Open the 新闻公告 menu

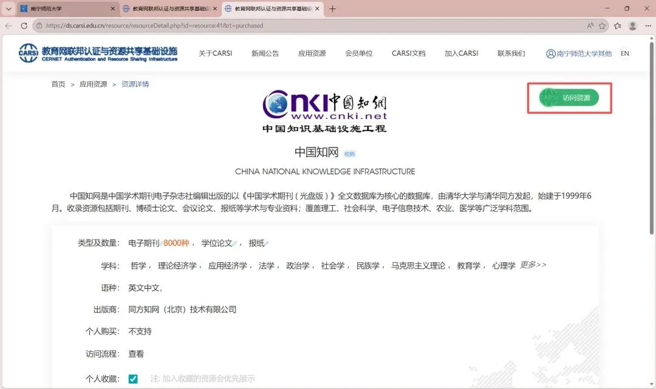265,53
